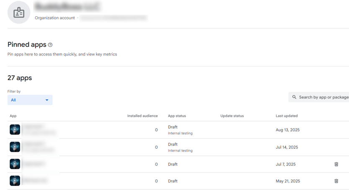
Task: Click the app icon in the May 21 row
Action: [x=15, y=181]
